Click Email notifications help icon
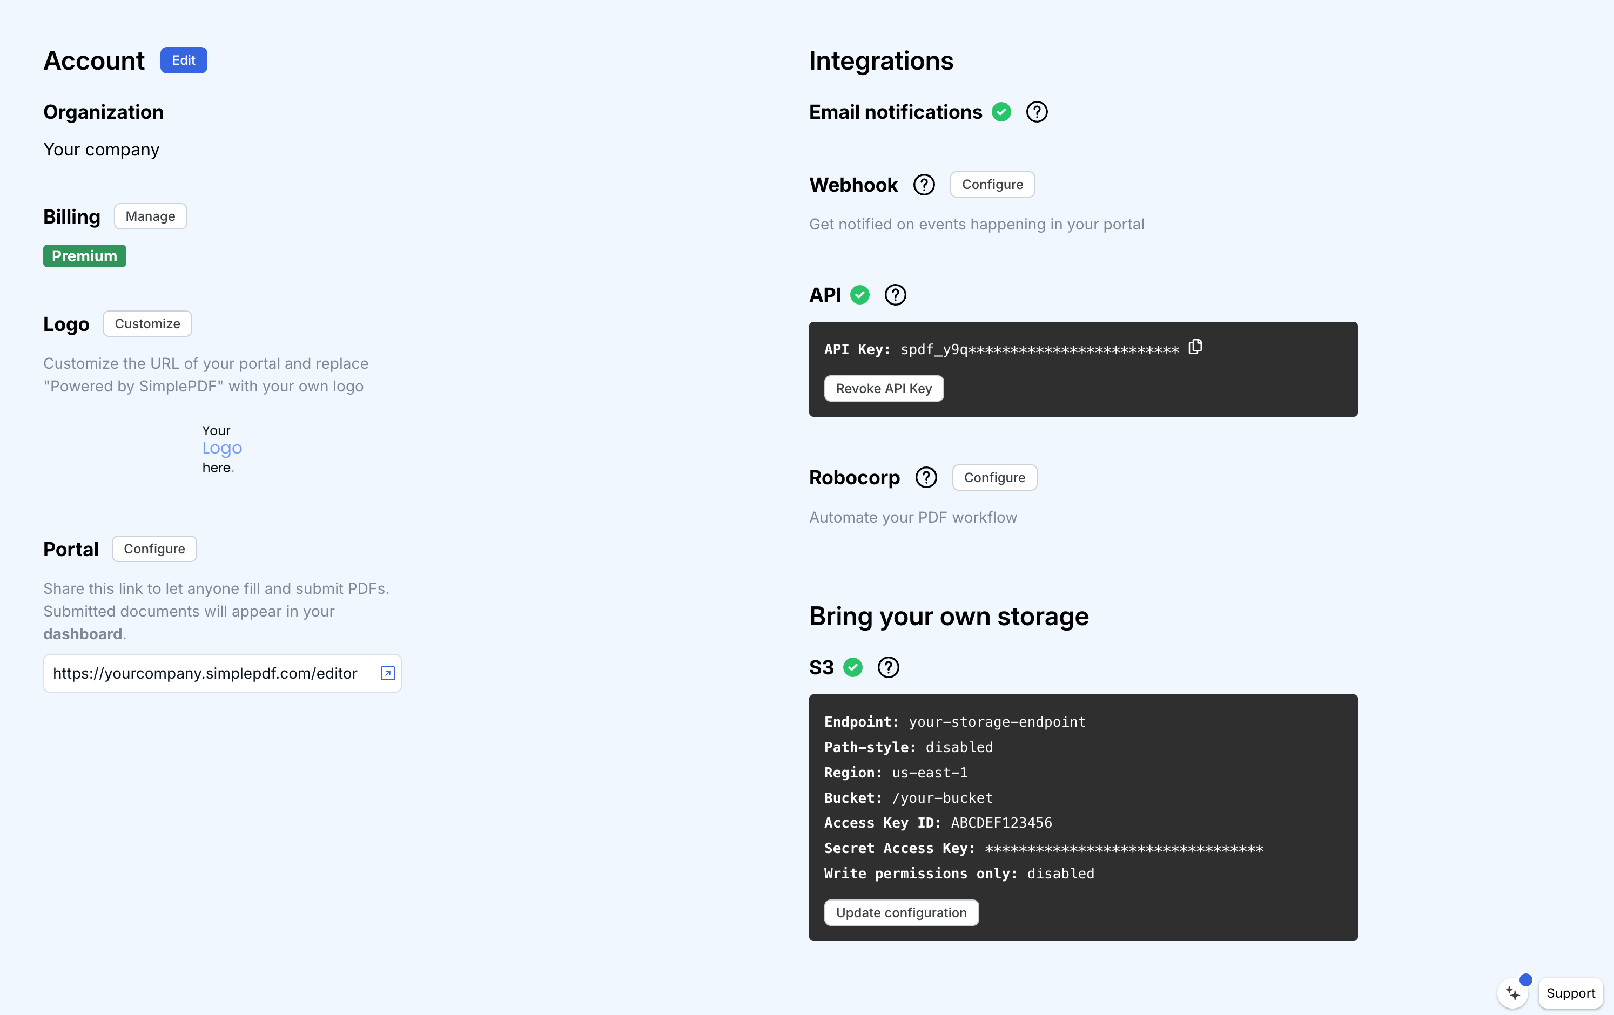 [x=1037, y=112]
